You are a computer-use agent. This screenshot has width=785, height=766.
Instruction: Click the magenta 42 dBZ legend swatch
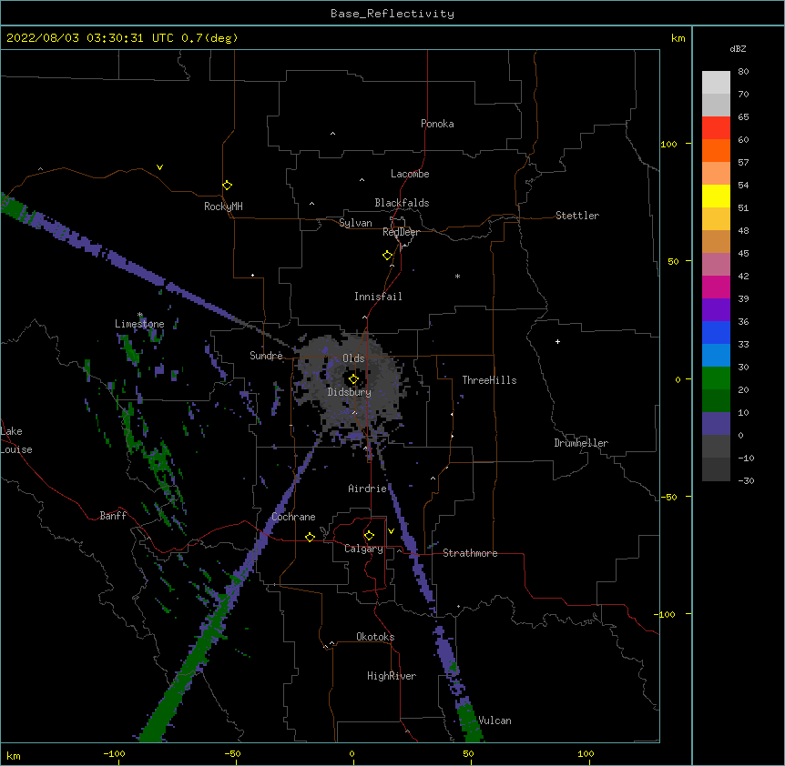click(x=716, y=287)
